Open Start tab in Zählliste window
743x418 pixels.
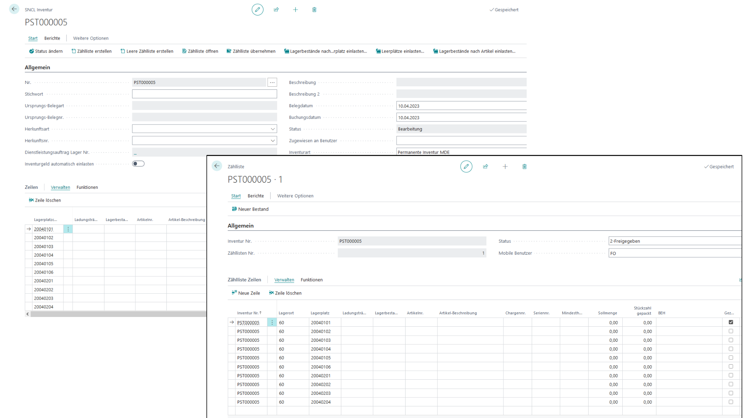pyautogui.click(x=236, y=196)
